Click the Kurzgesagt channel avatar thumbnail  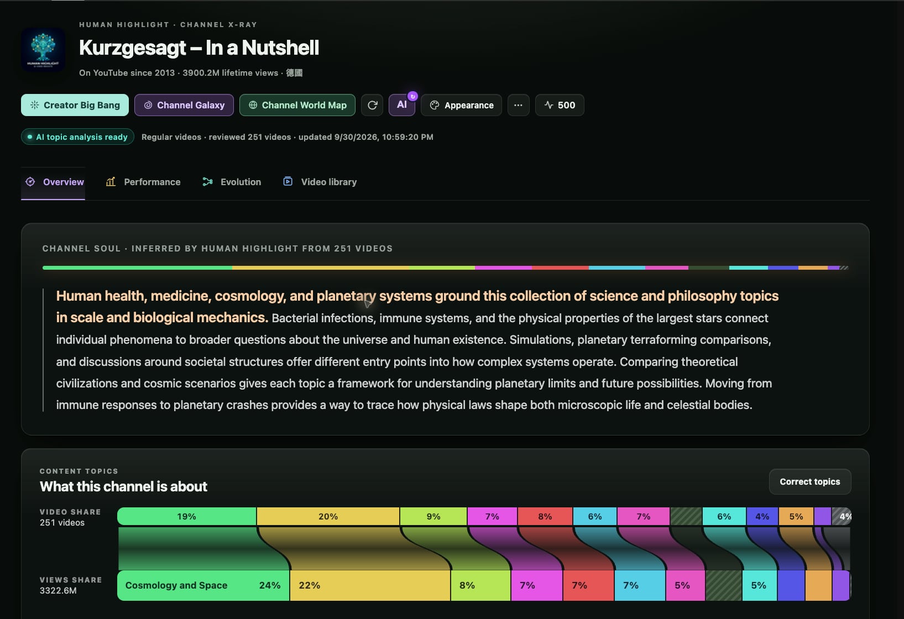43,50
